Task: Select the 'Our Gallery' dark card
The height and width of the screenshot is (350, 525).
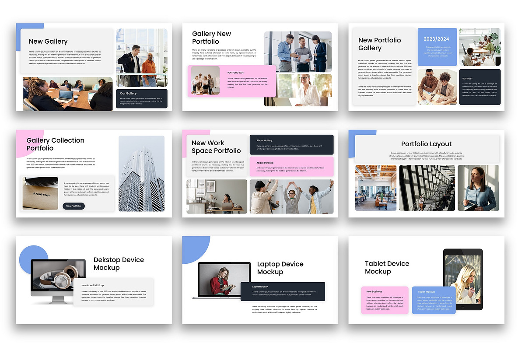Action: click(x=142, y=99)
